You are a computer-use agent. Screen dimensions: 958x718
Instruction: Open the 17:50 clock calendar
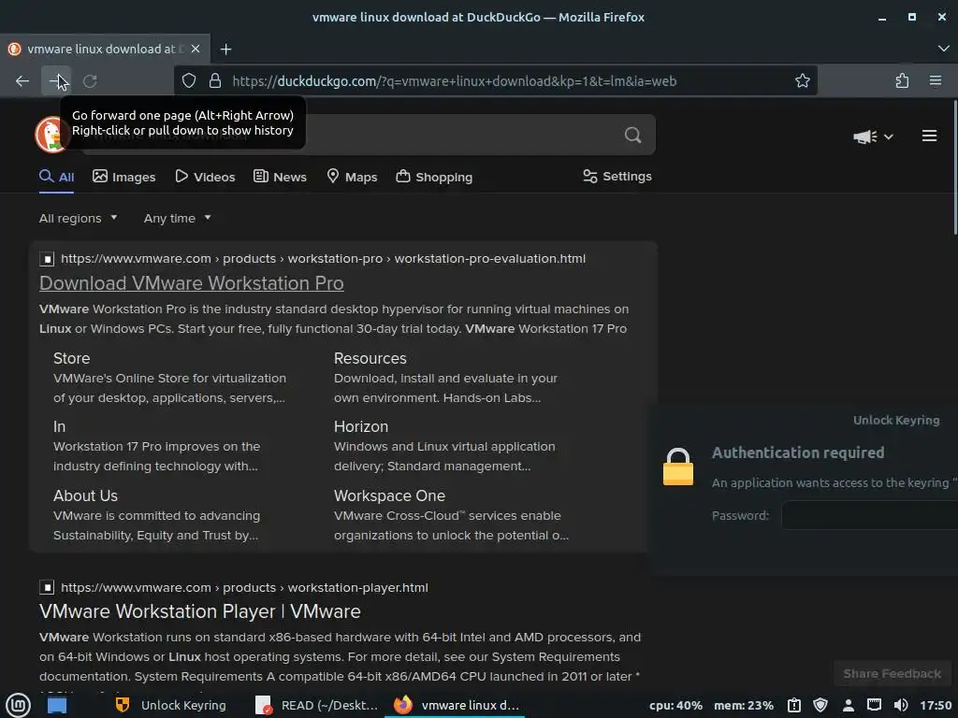pyautogui.click(x=936, y=705)
